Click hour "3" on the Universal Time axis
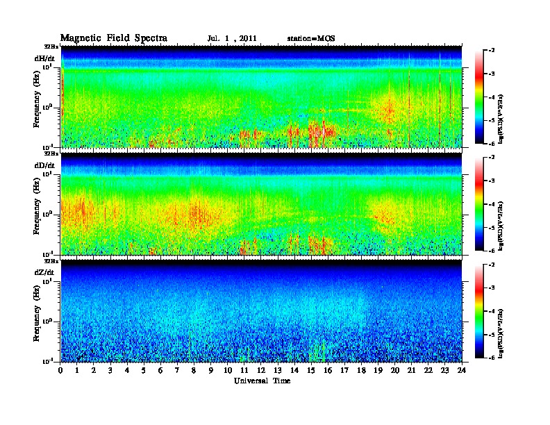The image size is (550, 425). point(110,370)
